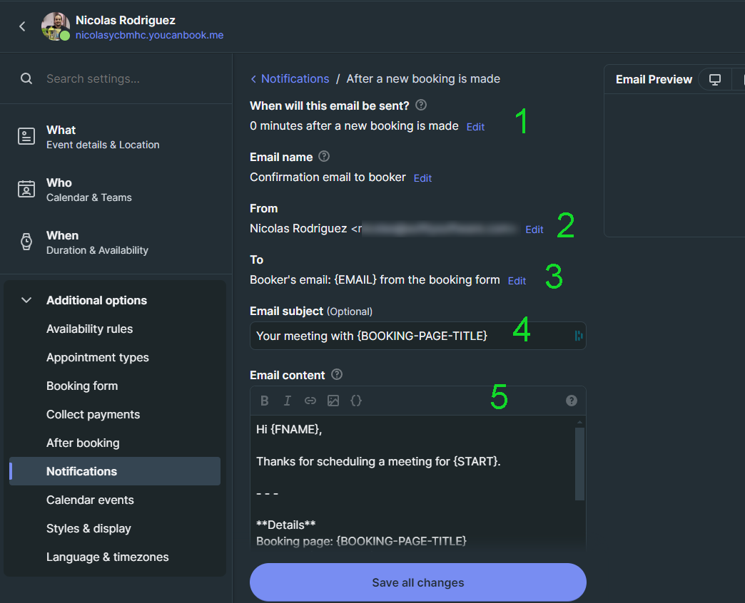Click the editor help question mark icon
Viewport: 745px width, 603px height.
click(571, 401)
